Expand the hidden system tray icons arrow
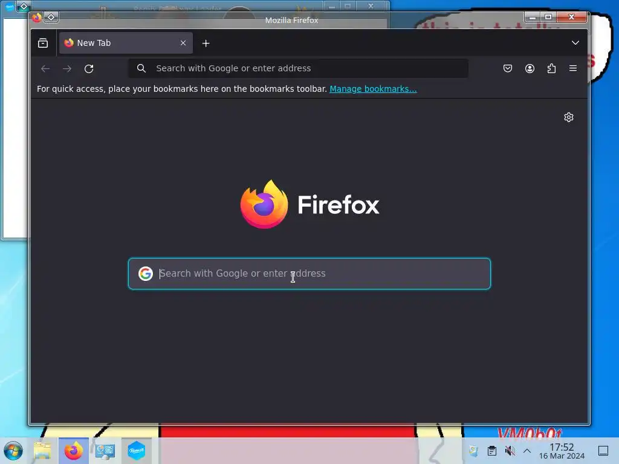The width and height of the screenshot is (619, 464). (527, 451)
